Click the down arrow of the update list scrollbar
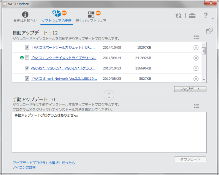This screenshot has width=219, height=175. coord(204,80)
